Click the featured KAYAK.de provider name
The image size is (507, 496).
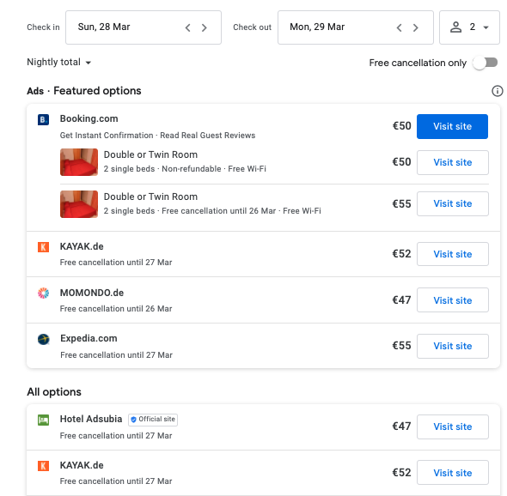pos(82,246)
